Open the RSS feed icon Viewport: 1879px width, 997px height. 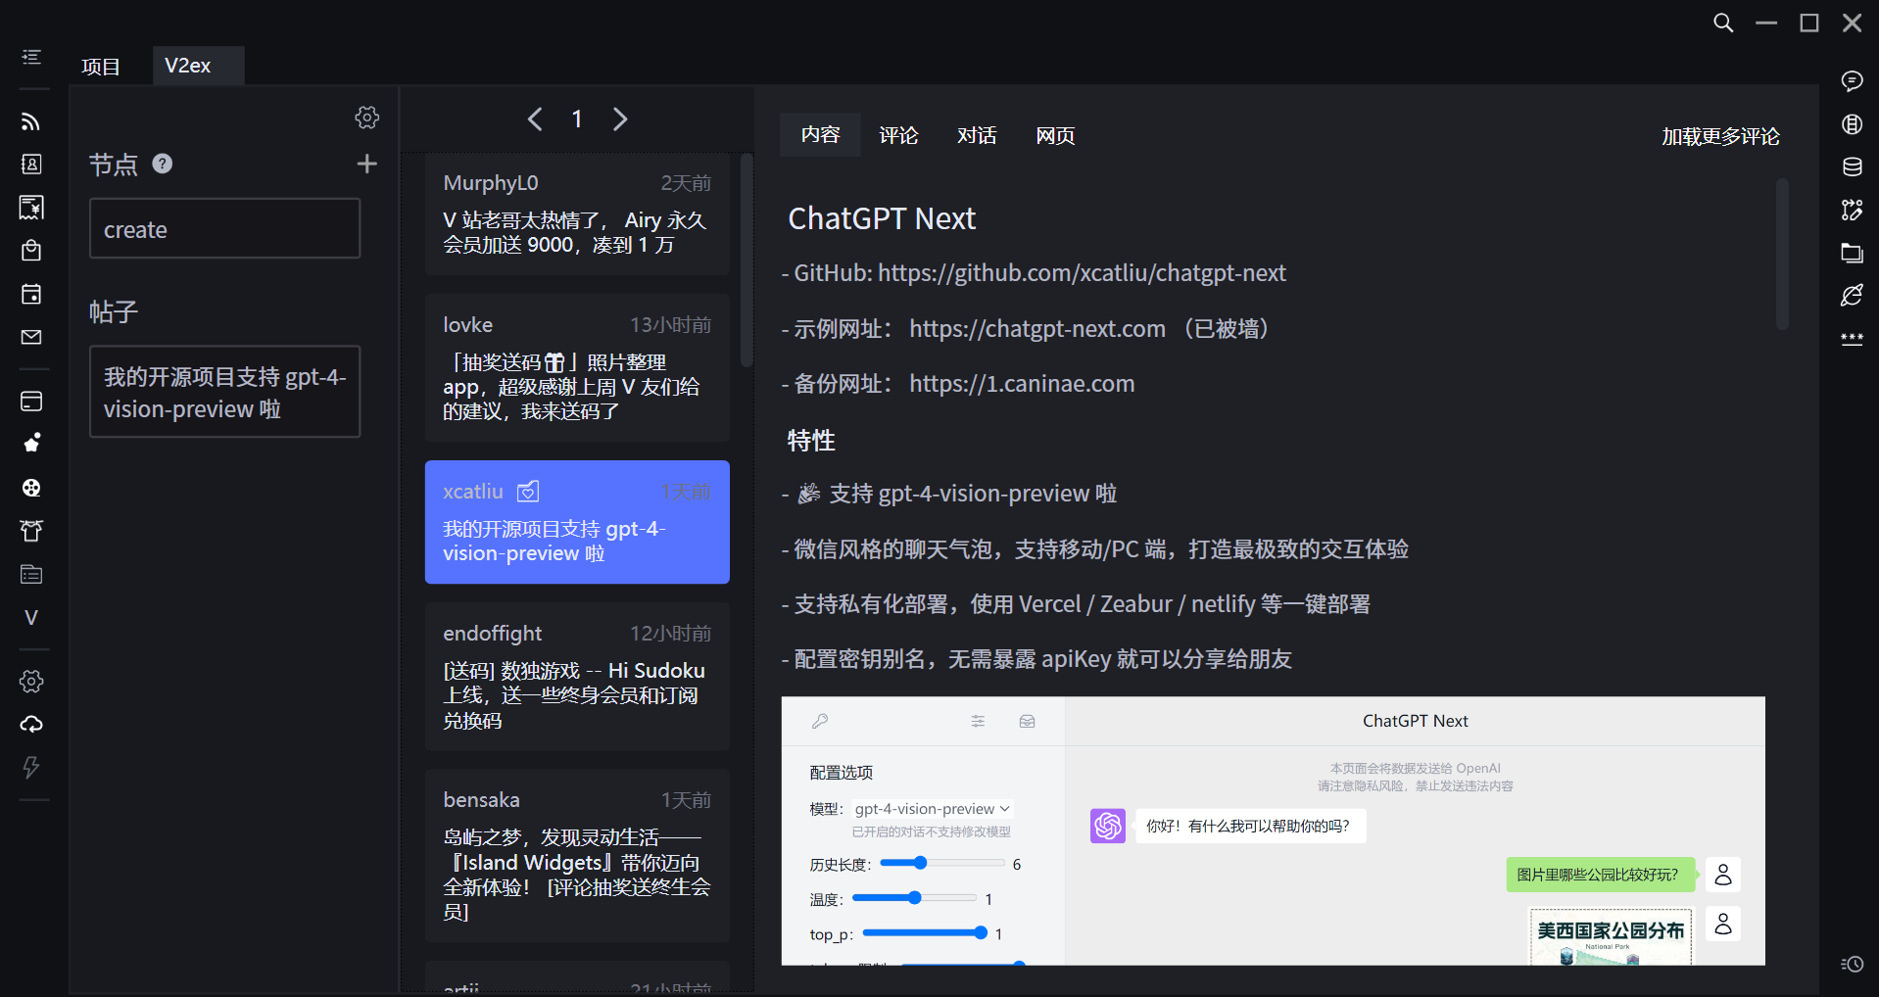[31, 121]
